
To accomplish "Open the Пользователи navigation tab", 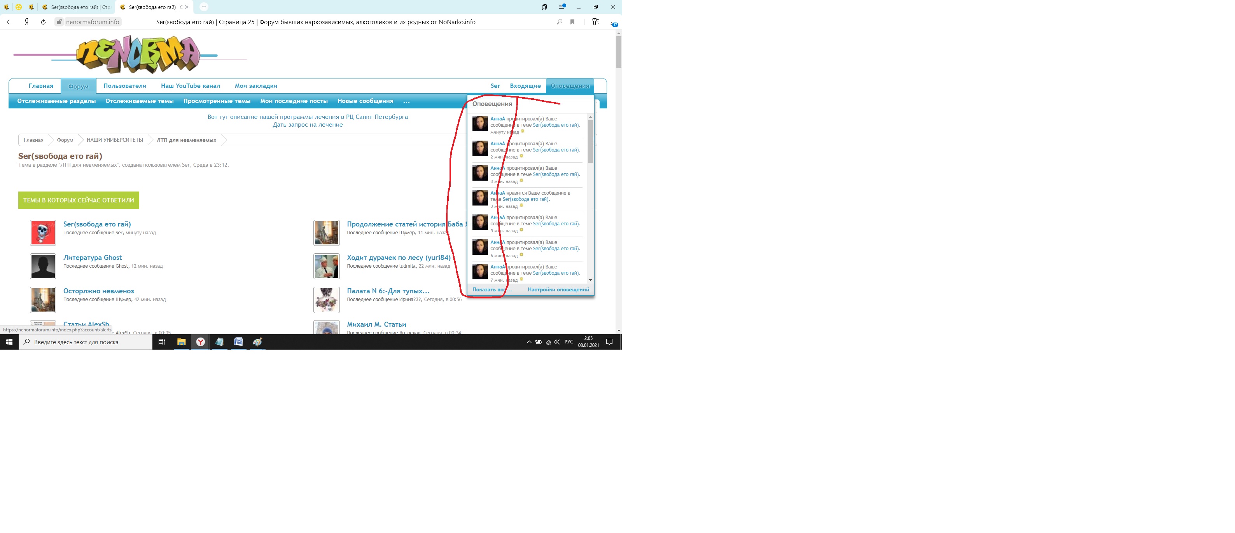I will [x=125, y=86].
